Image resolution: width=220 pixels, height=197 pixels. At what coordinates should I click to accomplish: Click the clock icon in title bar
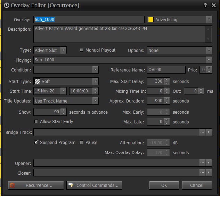tap(6, 5)
